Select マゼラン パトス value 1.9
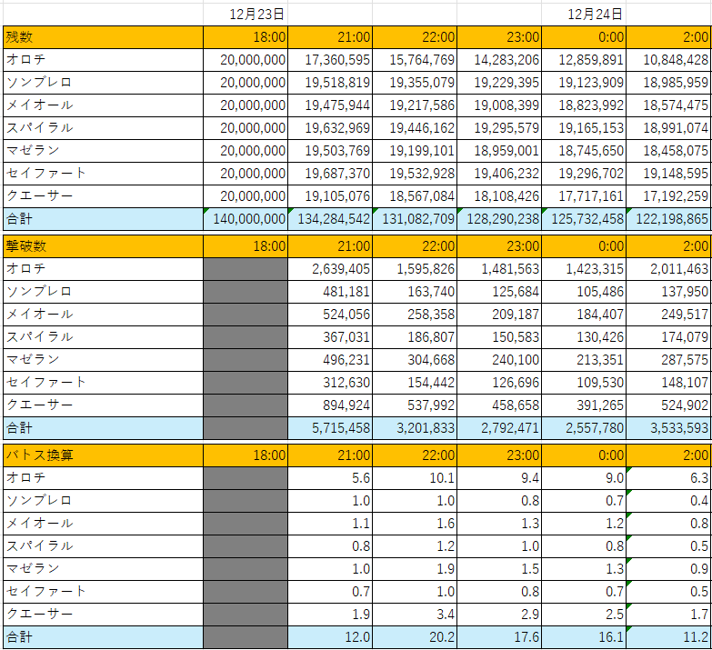 click(415, 569)
